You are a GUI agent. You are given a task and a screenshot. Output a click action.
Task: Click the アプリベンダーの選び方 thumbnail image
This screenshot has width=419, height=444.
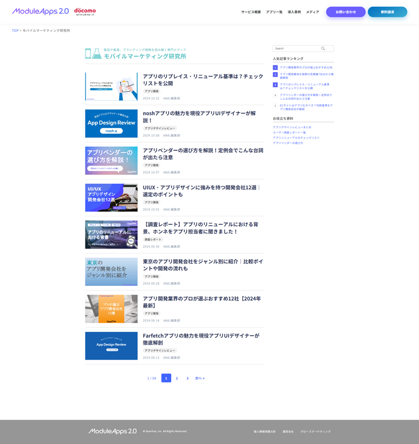pyautogui.click(x=111, y=160)
